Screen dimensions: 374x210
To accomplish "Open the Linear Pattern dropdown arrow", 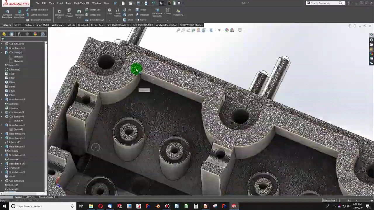I will pos(118,20).
